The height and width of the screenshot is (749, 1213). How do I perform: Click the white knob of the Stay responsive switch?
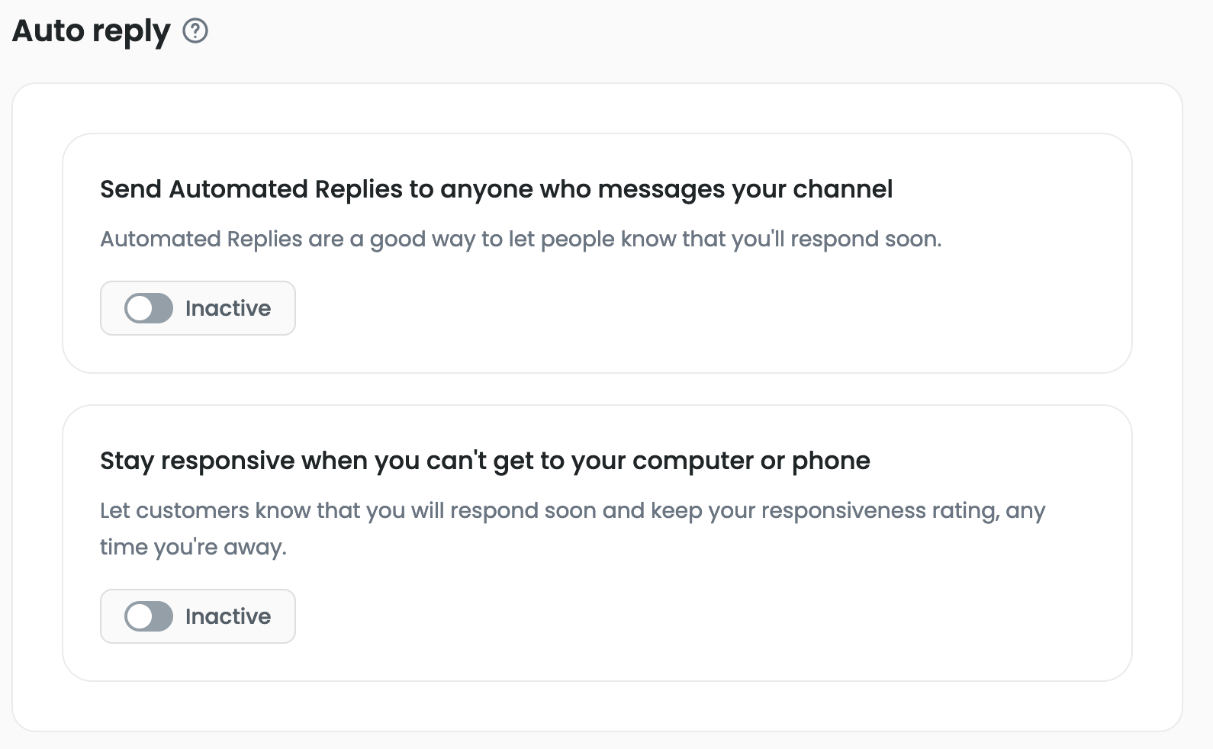click(140, 616)
